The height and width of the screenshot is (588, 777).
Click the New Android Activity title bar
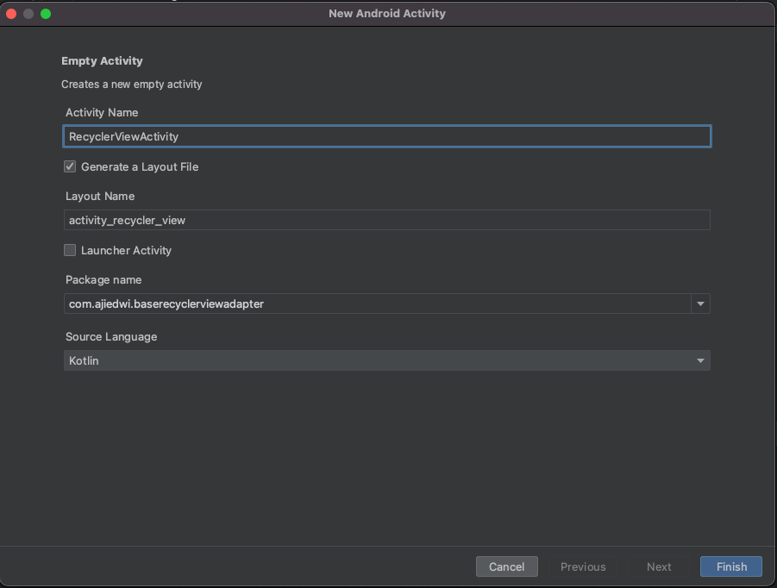(386, 13)
